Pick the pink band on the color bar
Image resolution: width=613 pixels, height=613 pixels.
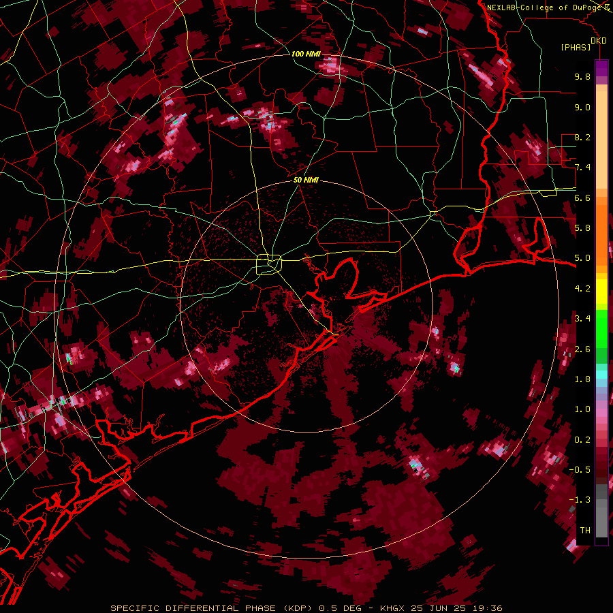[x=601, y=413]
